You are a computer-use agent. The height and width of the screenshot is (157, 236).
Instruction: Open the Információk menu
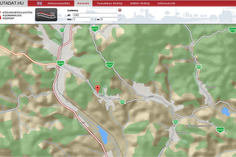coord(166,3)
